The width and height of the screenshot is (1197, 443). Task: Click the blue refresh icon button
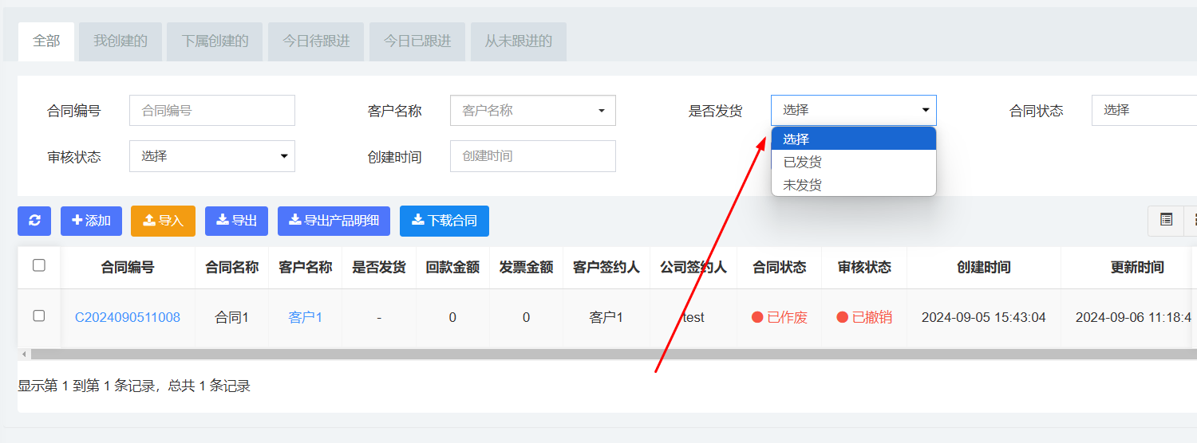coord(34,221)
